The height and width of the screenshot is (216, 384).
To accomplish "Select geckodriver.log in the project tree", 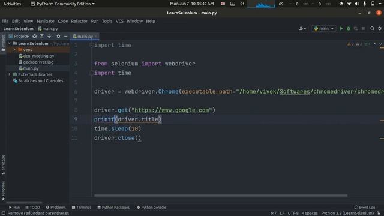I will [36, 62].
